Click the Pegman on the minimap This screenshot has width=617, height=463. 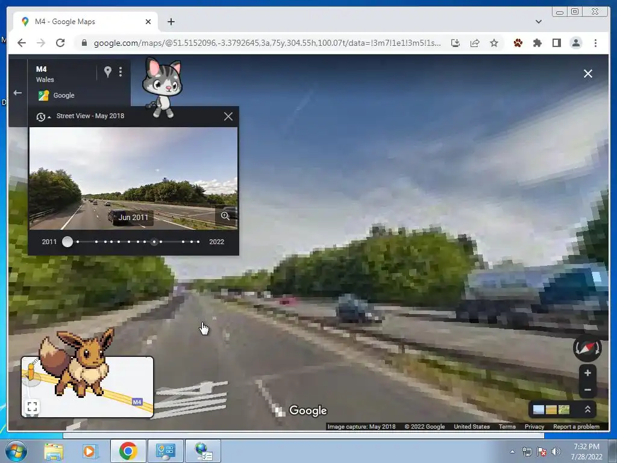(x=31, y=373)
